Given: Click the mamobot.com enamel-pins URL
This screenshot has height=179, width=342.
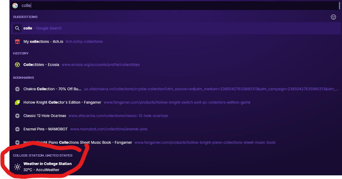Looking at the screenshot, I should [x=109, y=129].
